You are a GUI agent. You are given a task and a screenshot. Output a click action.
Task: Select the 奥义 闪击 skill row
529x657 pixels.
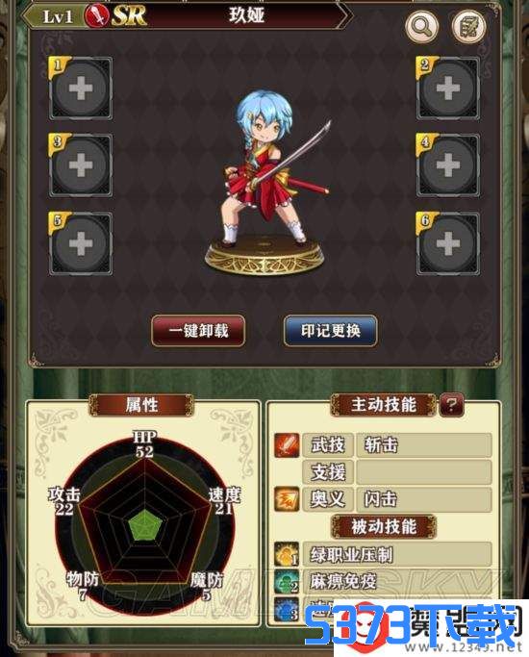click(x=396, y=499)
